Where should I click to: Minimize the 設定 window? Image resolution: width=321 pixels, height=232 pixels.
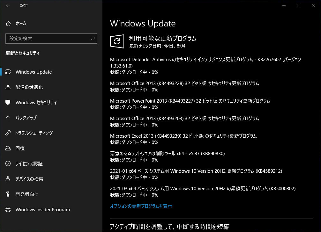(x=284, y=5)
